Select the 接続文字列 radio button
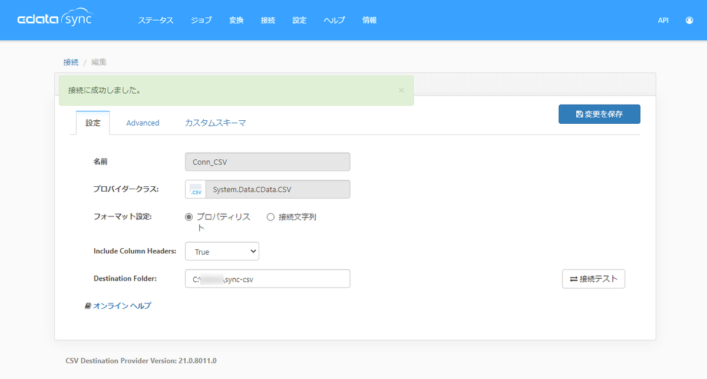Screen dimensions: 707x379 coord(271,217)
